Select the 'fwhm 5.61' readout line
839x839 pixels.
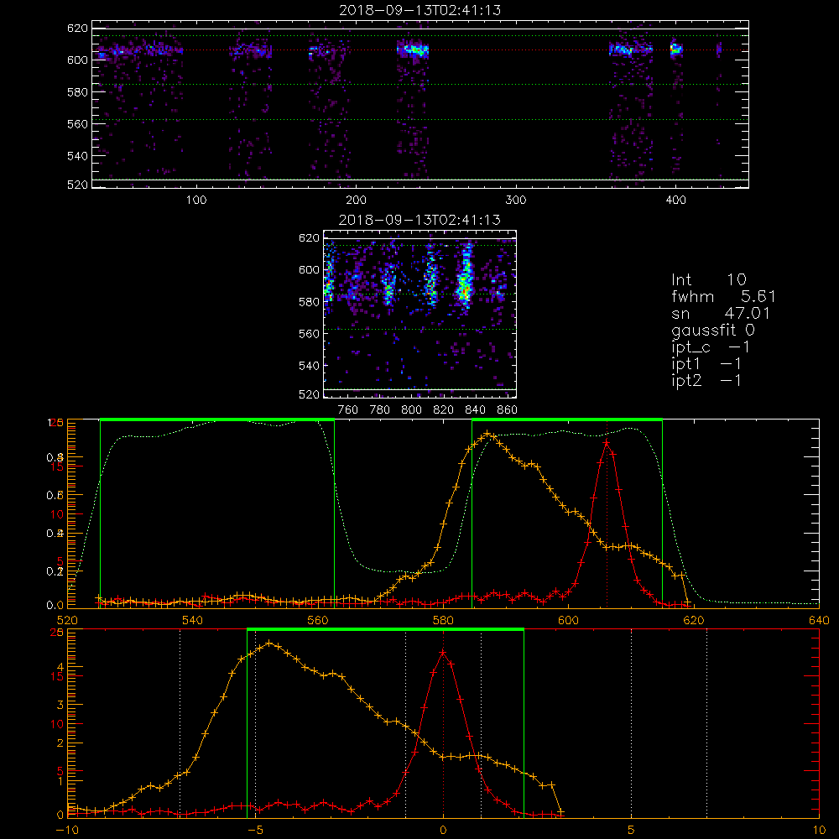click(723, 296)
